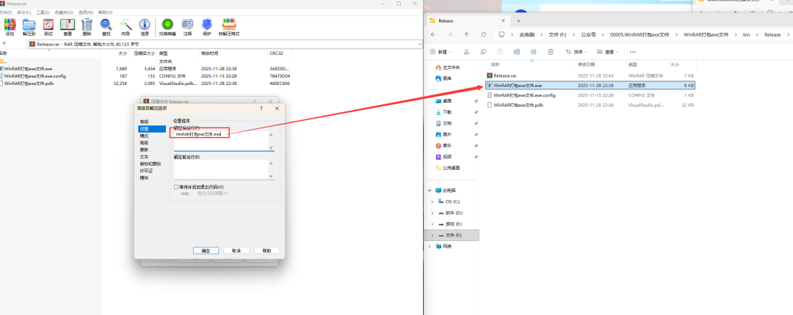Toggle the 等待并返回退出代码 checkbox
Image resolution: width=793 pixels, height=315 pixels.
pos(176,187)
